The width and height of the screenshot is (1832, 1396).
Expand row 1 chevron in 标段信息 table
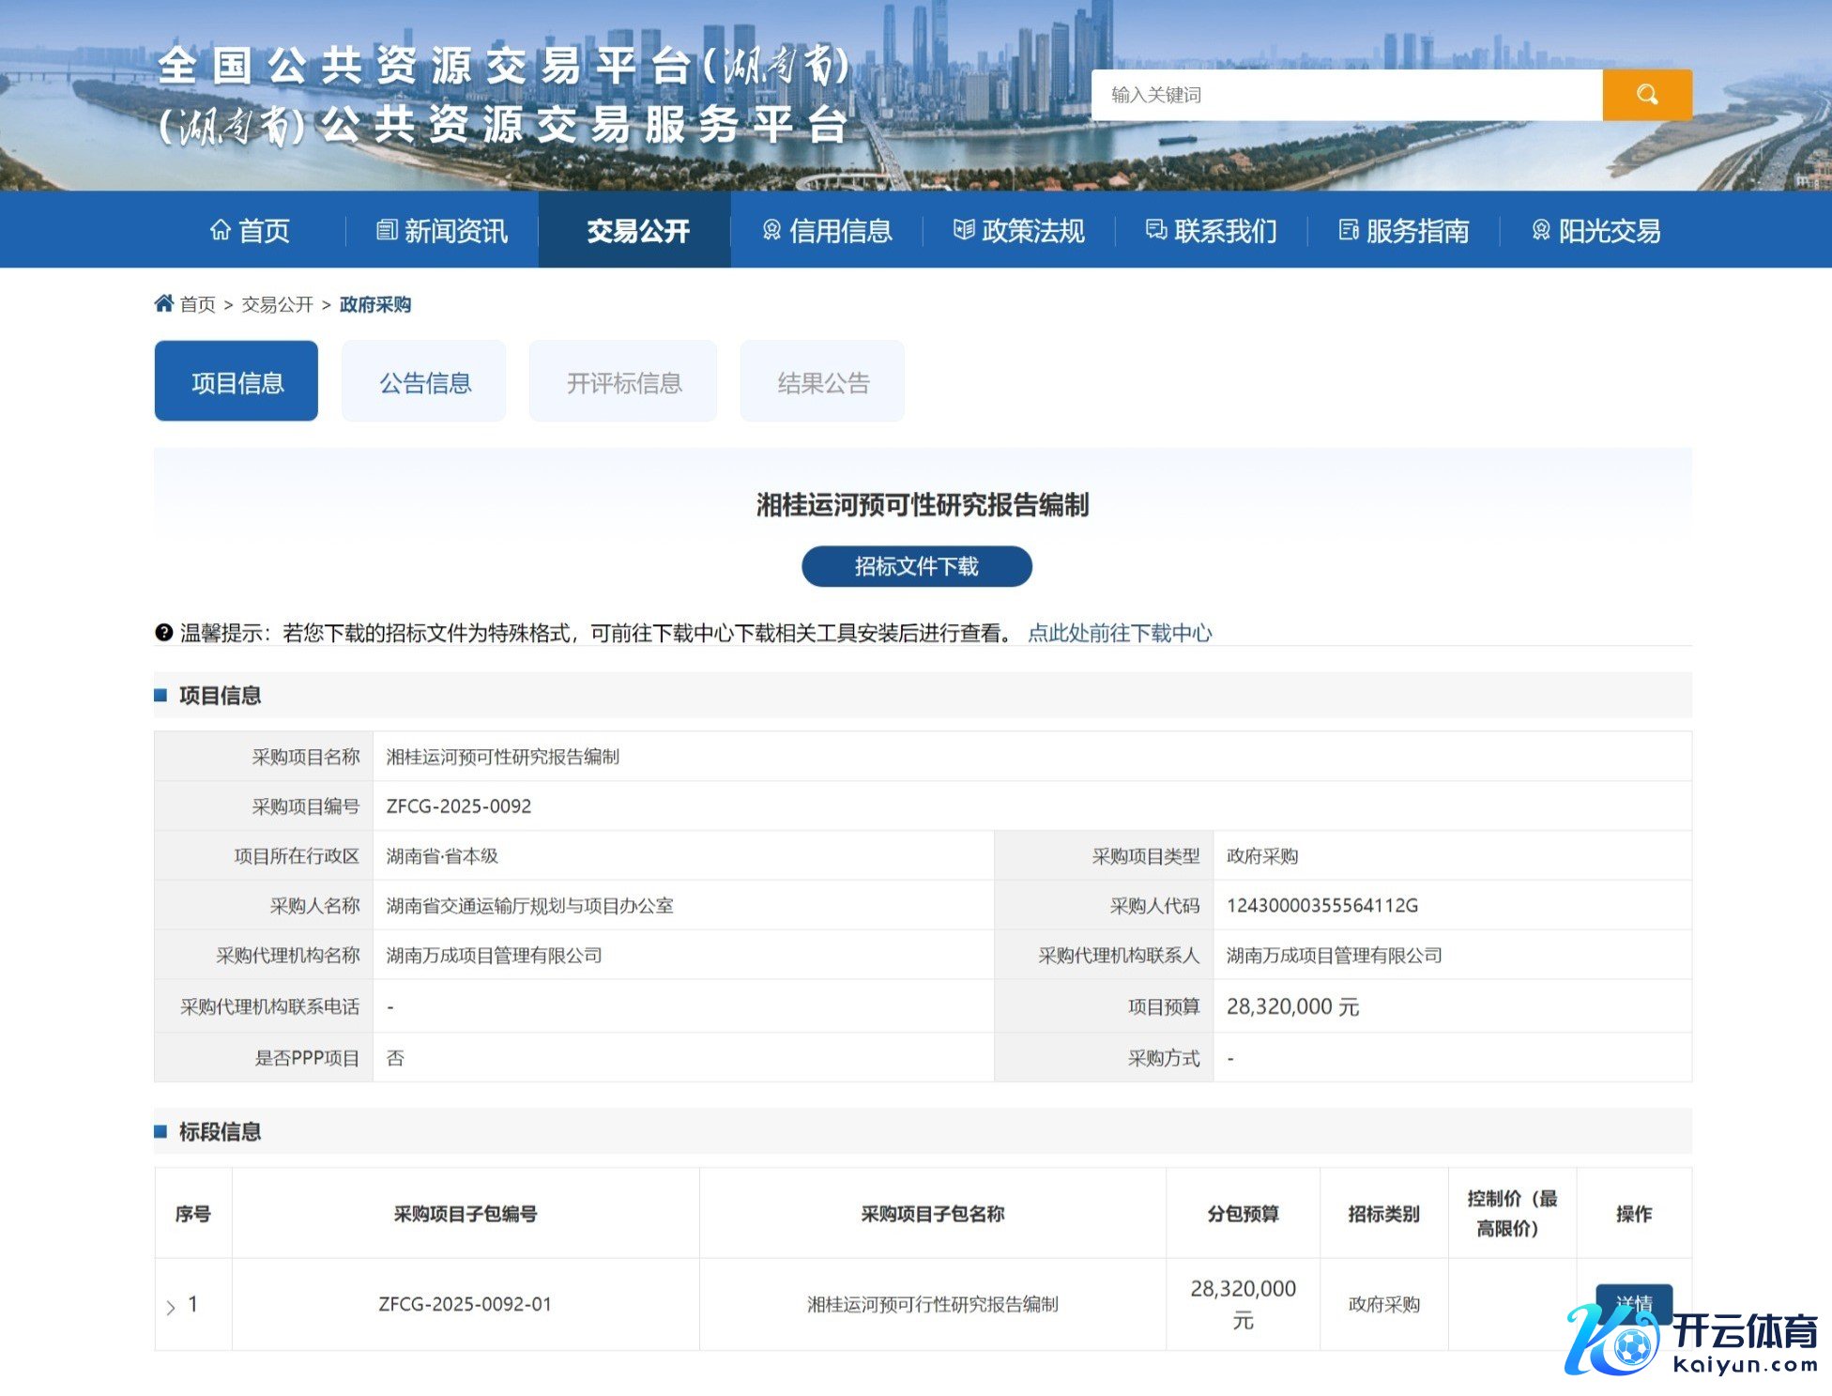click(x=171, y=1307)
